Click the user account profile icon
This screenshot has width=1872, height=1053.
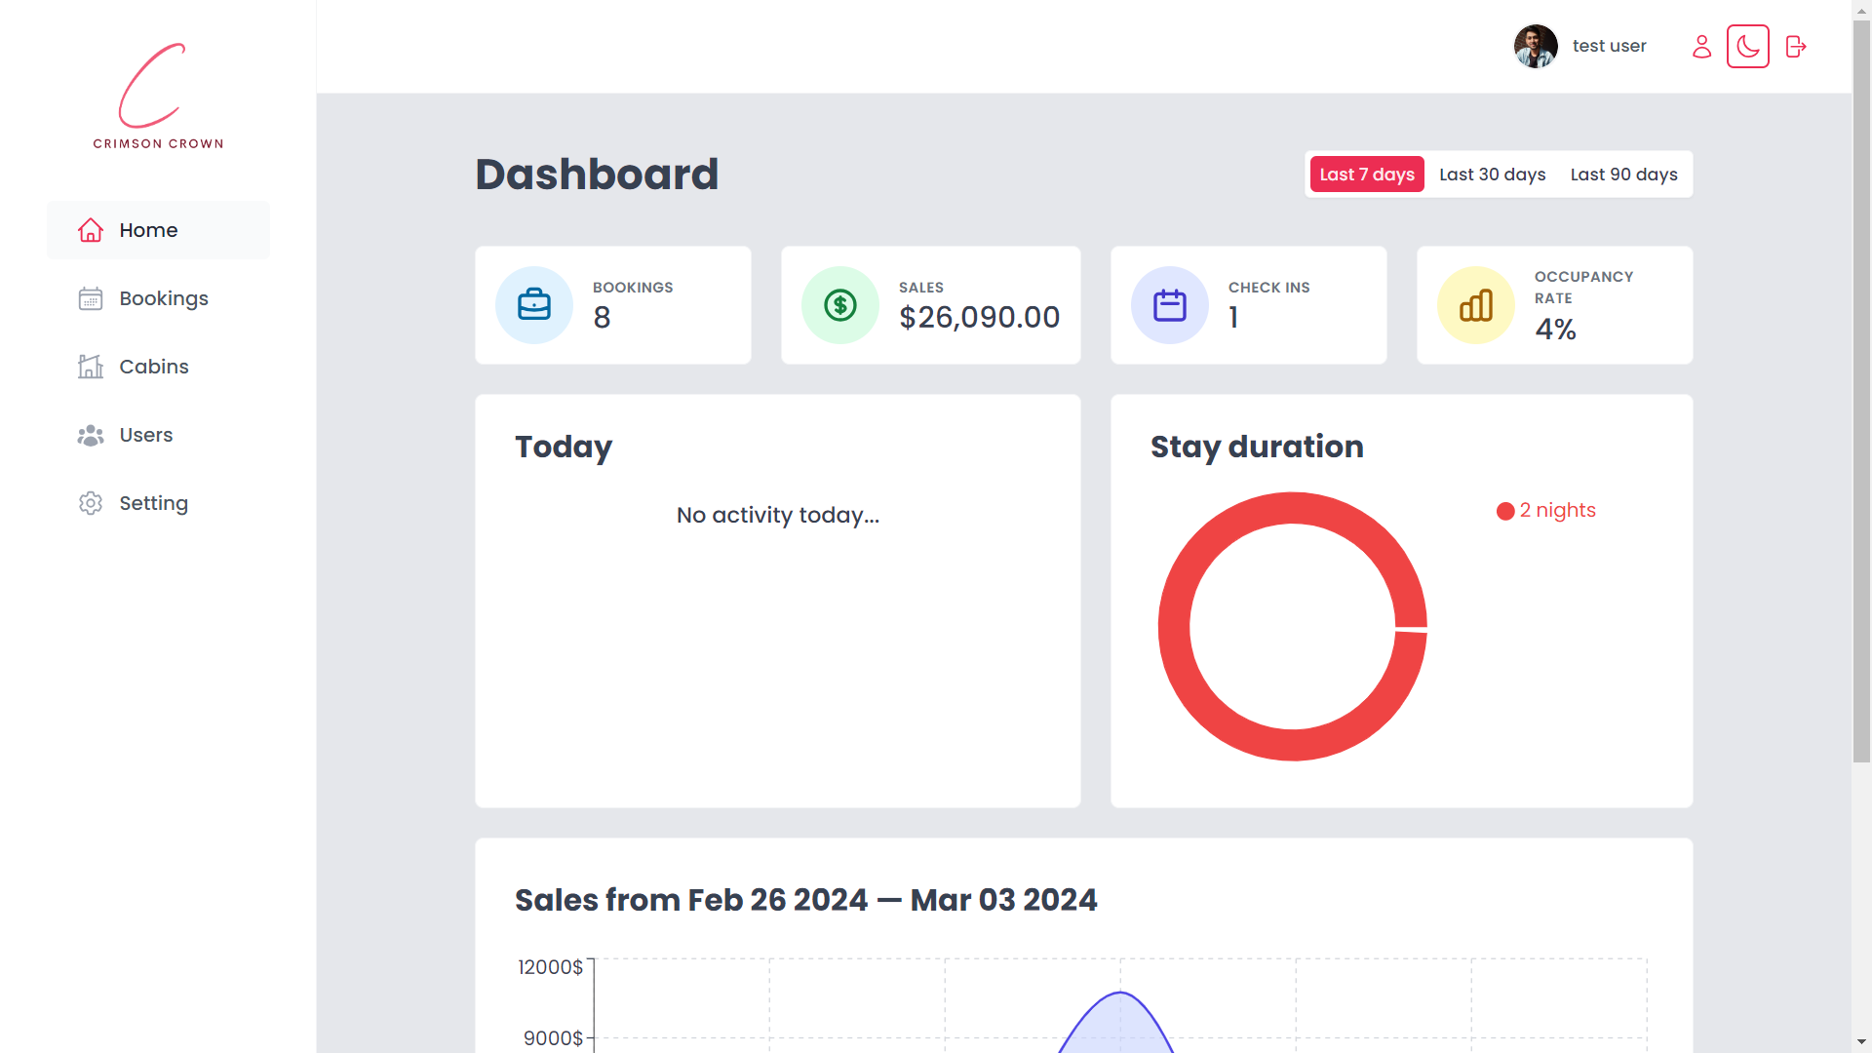pyautogui.click(x=1701, y=47)
